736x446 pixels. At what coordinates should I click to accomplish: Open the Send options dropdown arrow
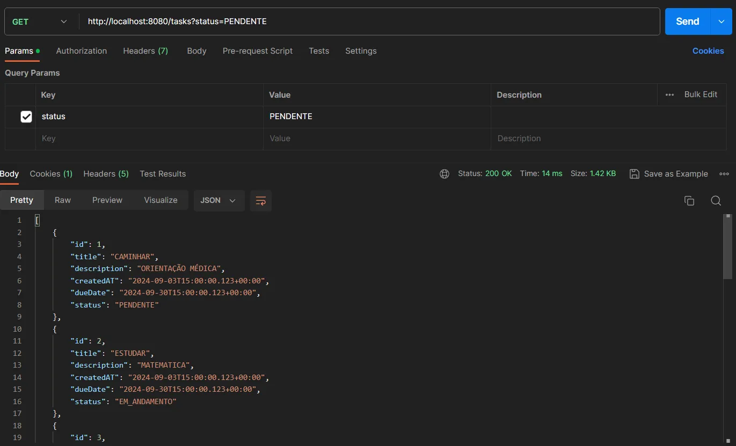721,21
